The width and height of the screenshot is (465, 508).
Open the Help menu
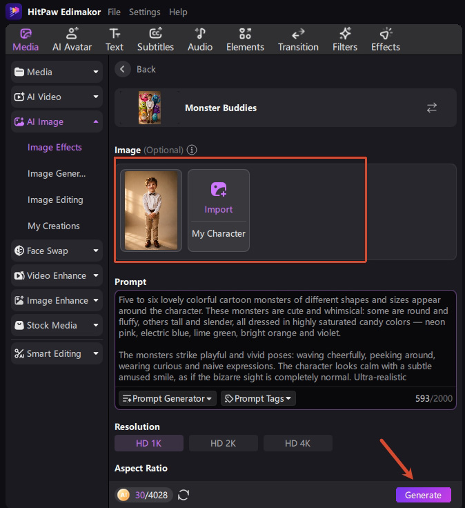click(x=178, y=12)
